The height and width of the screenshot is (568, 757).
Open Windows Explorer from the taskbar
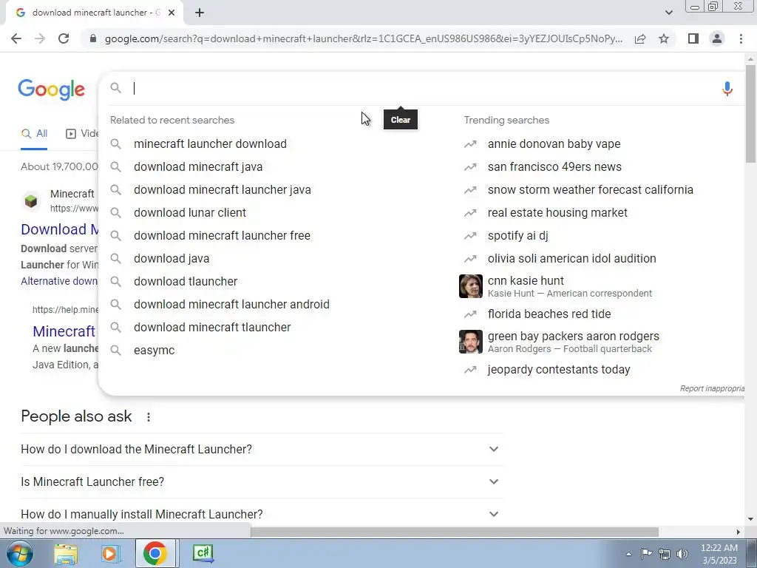[x=66, y=553]
